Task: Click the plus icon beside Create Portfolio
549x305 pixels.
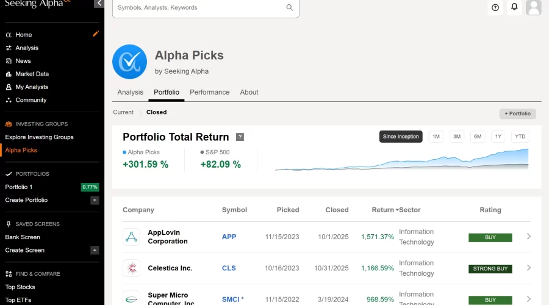Action: point(95,200)
